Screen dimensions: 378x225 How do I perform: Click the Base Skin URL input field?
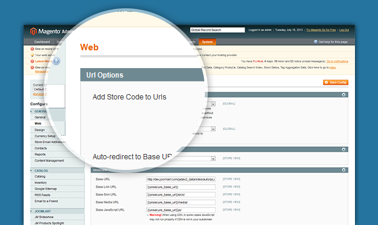pyautogui.click(x=181, y=195)
